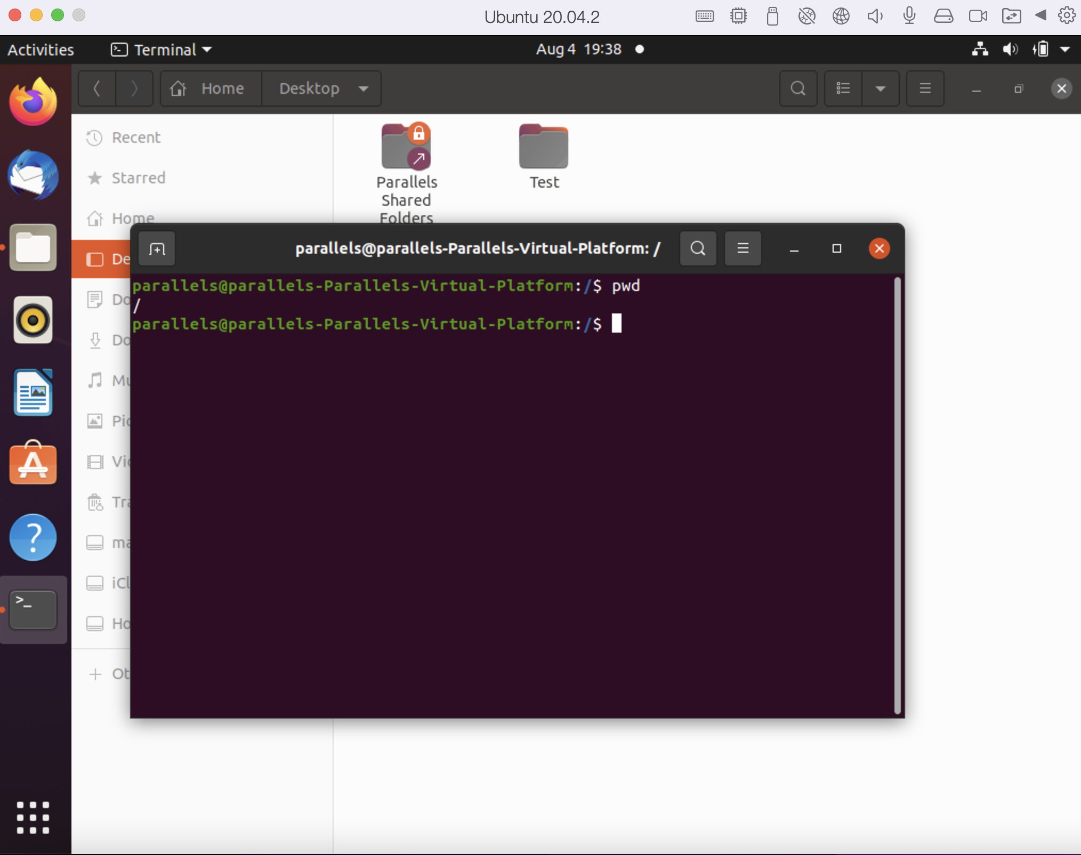The height and width of the screenshot is (855, 1081).
Task: Show applications grid at dock bottom
Action: tap(33, 817)
